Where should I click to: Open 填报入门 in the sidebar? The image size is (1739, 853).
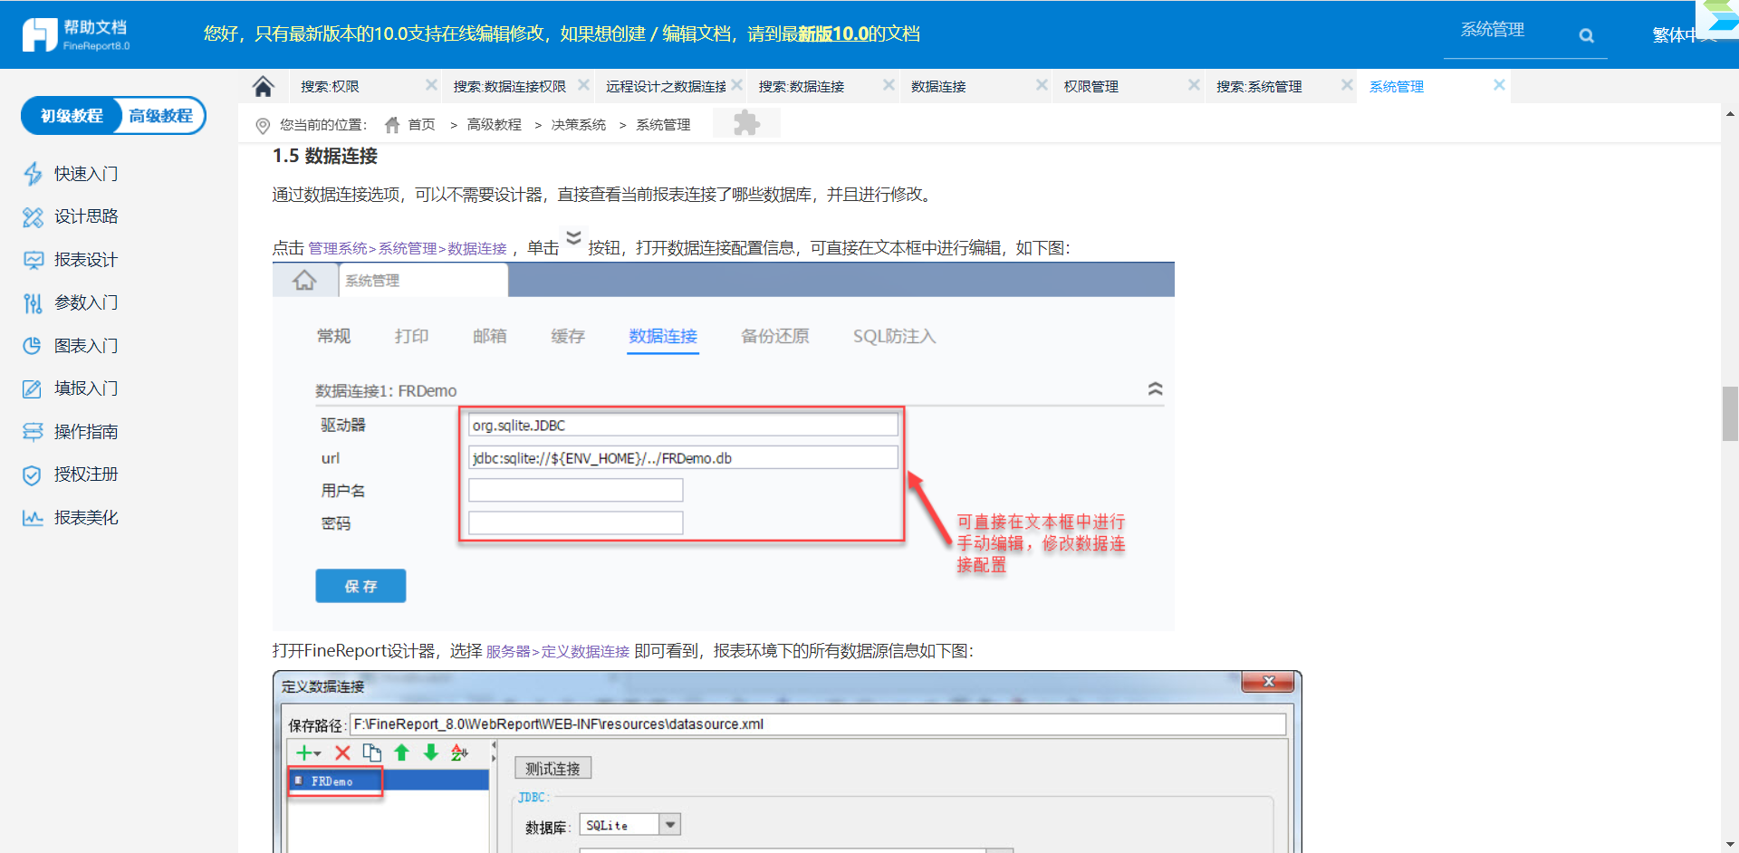(86, 388)
